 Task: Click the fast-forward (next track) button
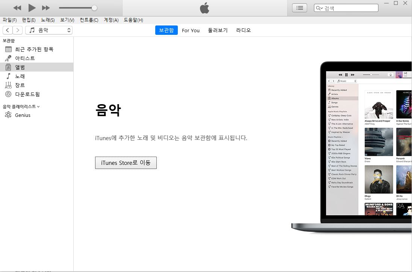tap(46, 8)
